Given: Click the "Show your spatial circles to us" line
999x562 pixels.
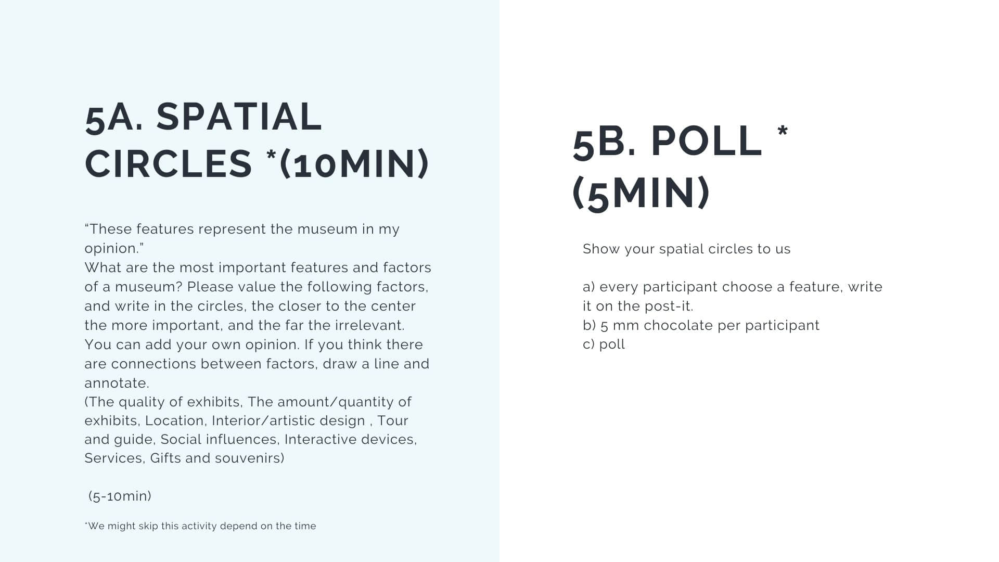Looking at the screenshot, I should (686, 249).
